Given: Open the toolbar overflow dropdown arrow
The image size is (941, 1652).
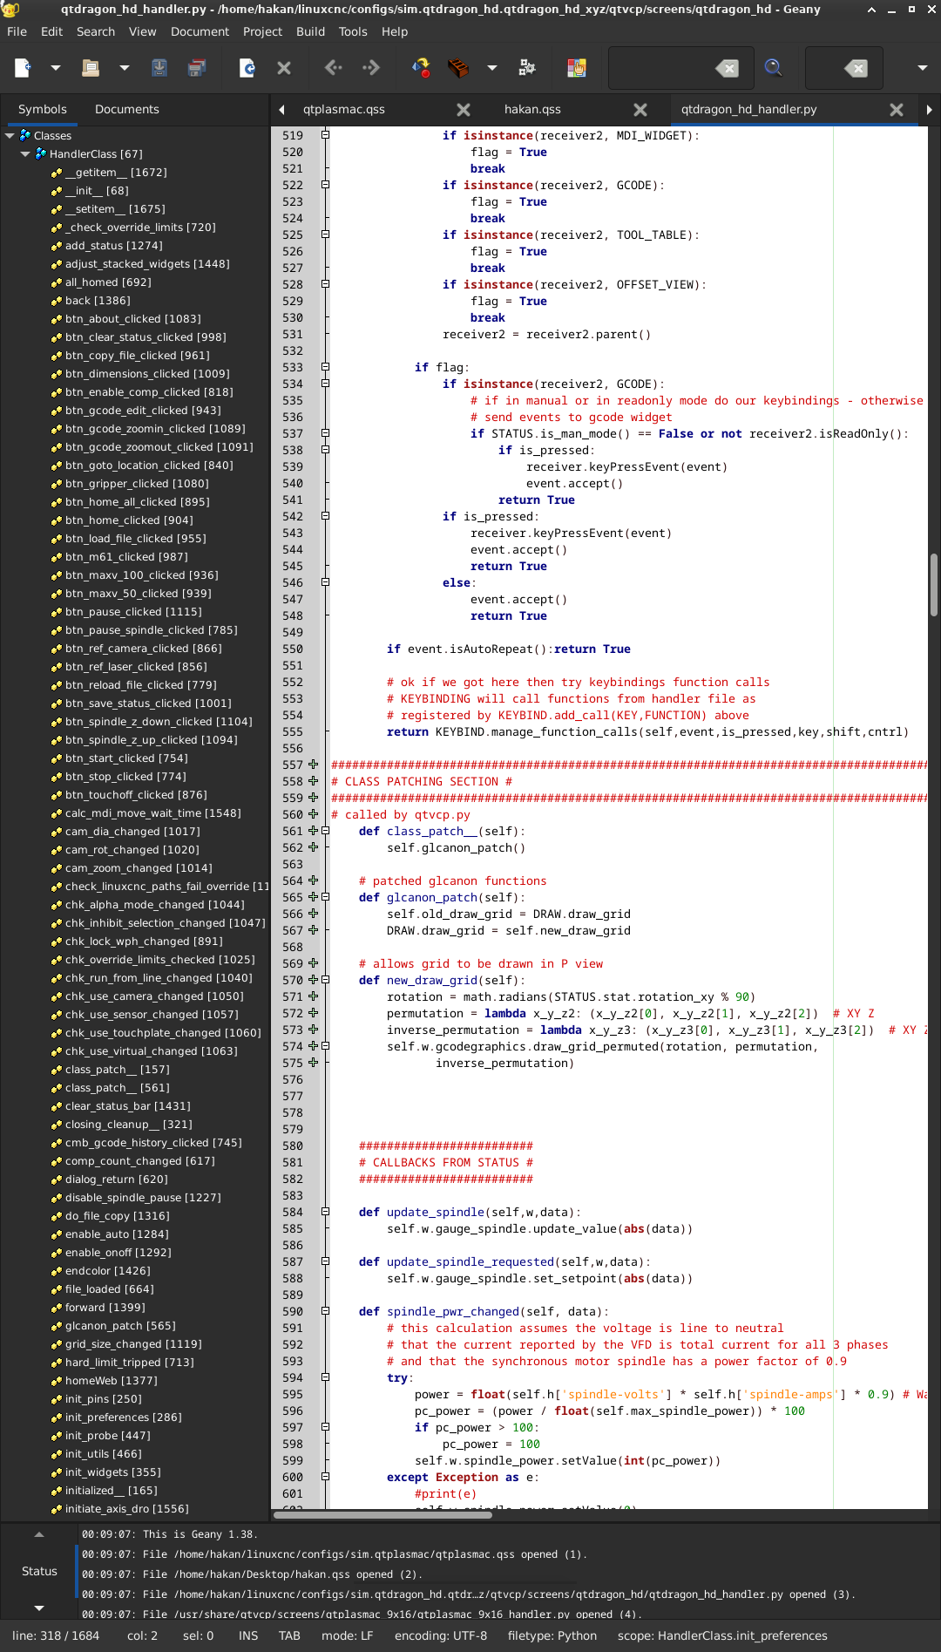Looking at the screenshot, I should pyautogui.click(x=922, y=68).
